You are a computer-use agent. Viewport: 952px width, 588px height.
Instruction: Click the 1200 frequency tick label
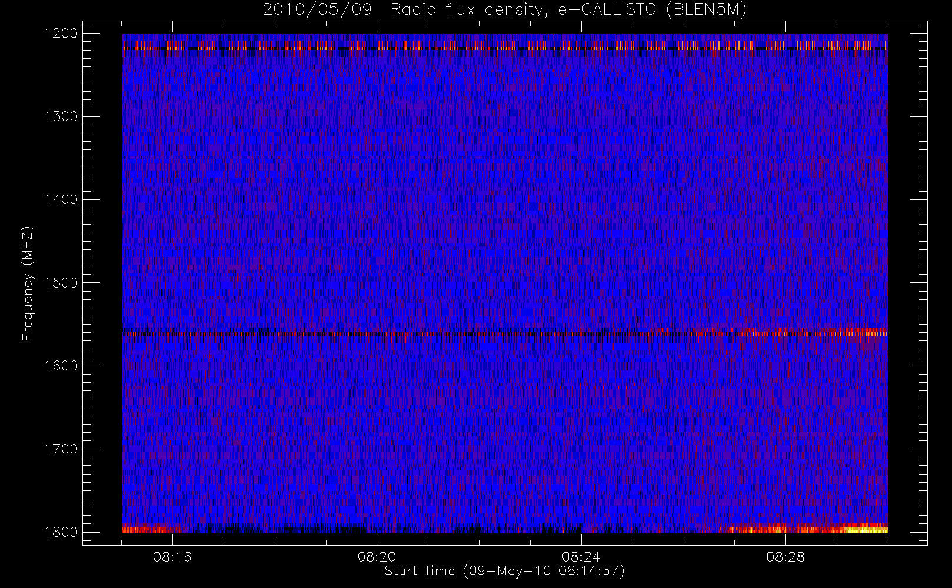point(61,34)
